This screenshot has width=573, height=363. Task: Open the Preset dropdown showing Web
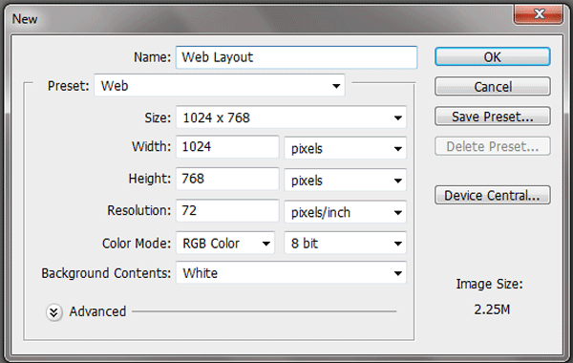(x=220, y=86)
